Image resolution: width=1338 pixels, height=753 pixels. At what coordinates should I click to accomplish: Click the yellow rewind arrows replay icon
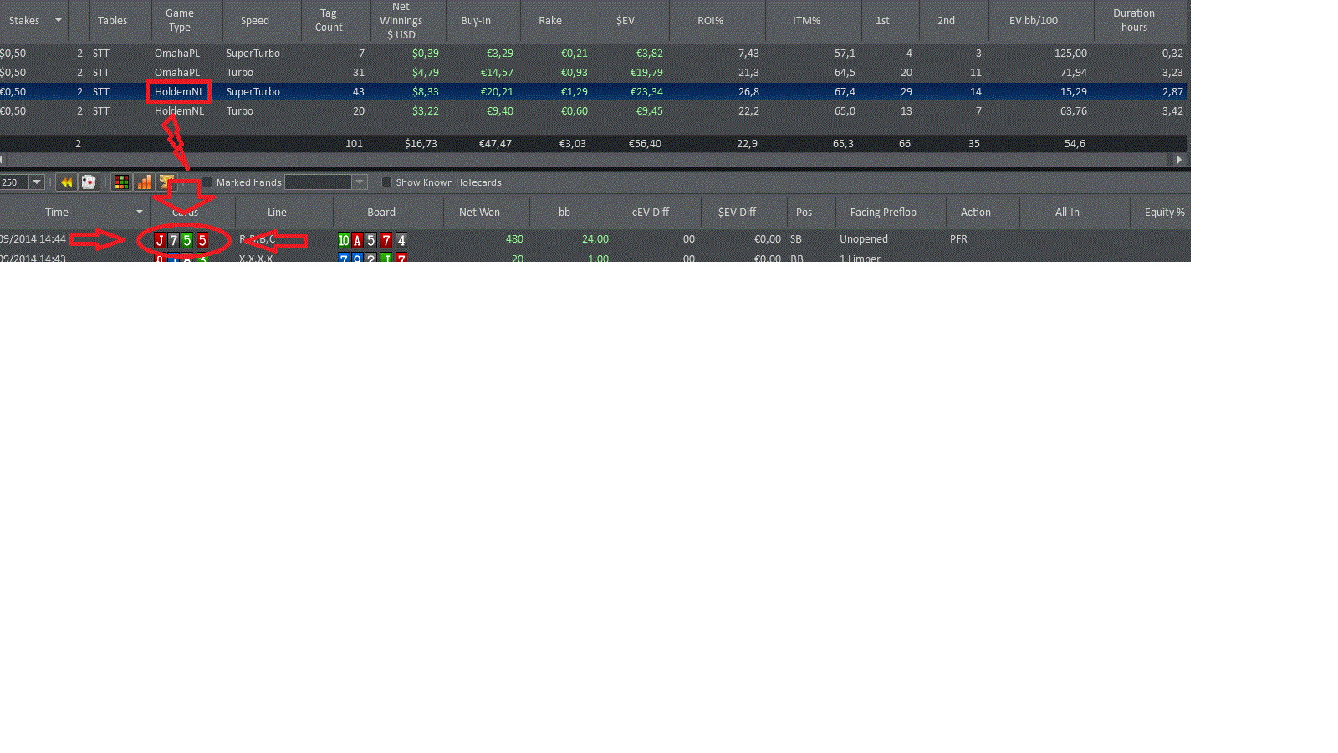click(x=66, y=182)
